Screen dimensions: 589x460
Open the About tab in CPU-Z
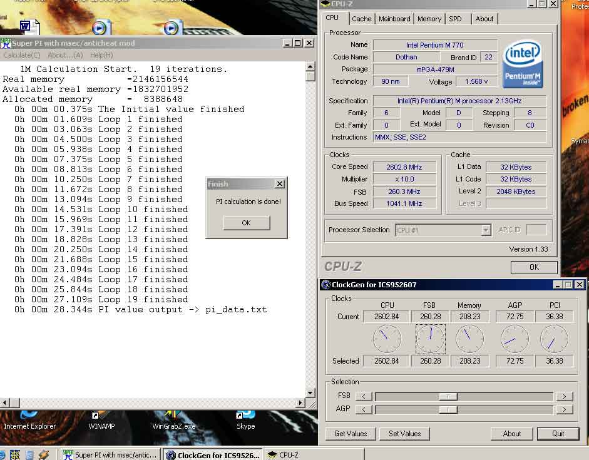point(484,19)
